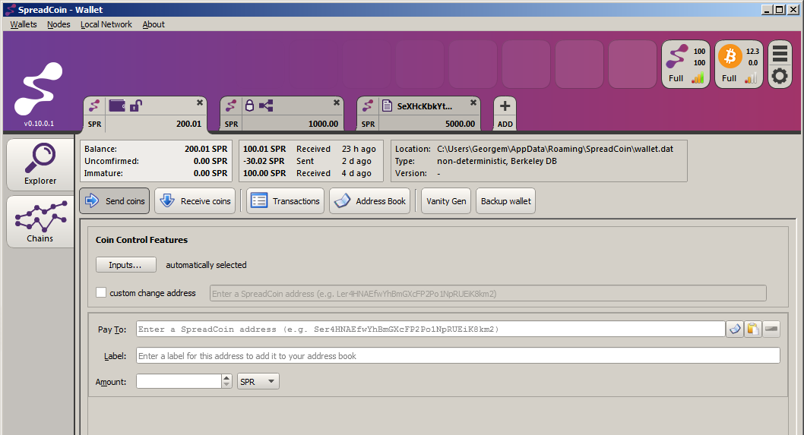The height and width of the screenshot is (435, 804).
Task: Click SpreadCoin logo on the 5000.00 tab
Action: pyautogui.click(x=368, y=106)
